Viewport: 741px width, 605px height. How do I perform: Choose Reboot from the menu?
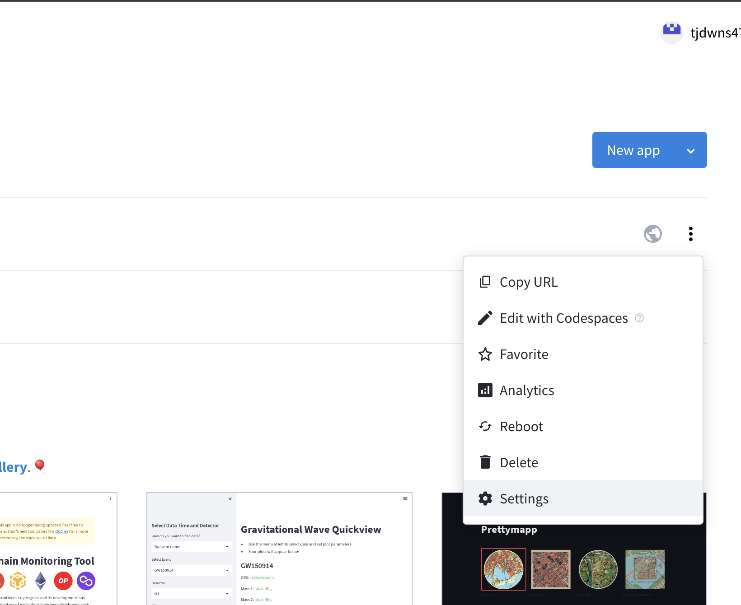[583, 426]
